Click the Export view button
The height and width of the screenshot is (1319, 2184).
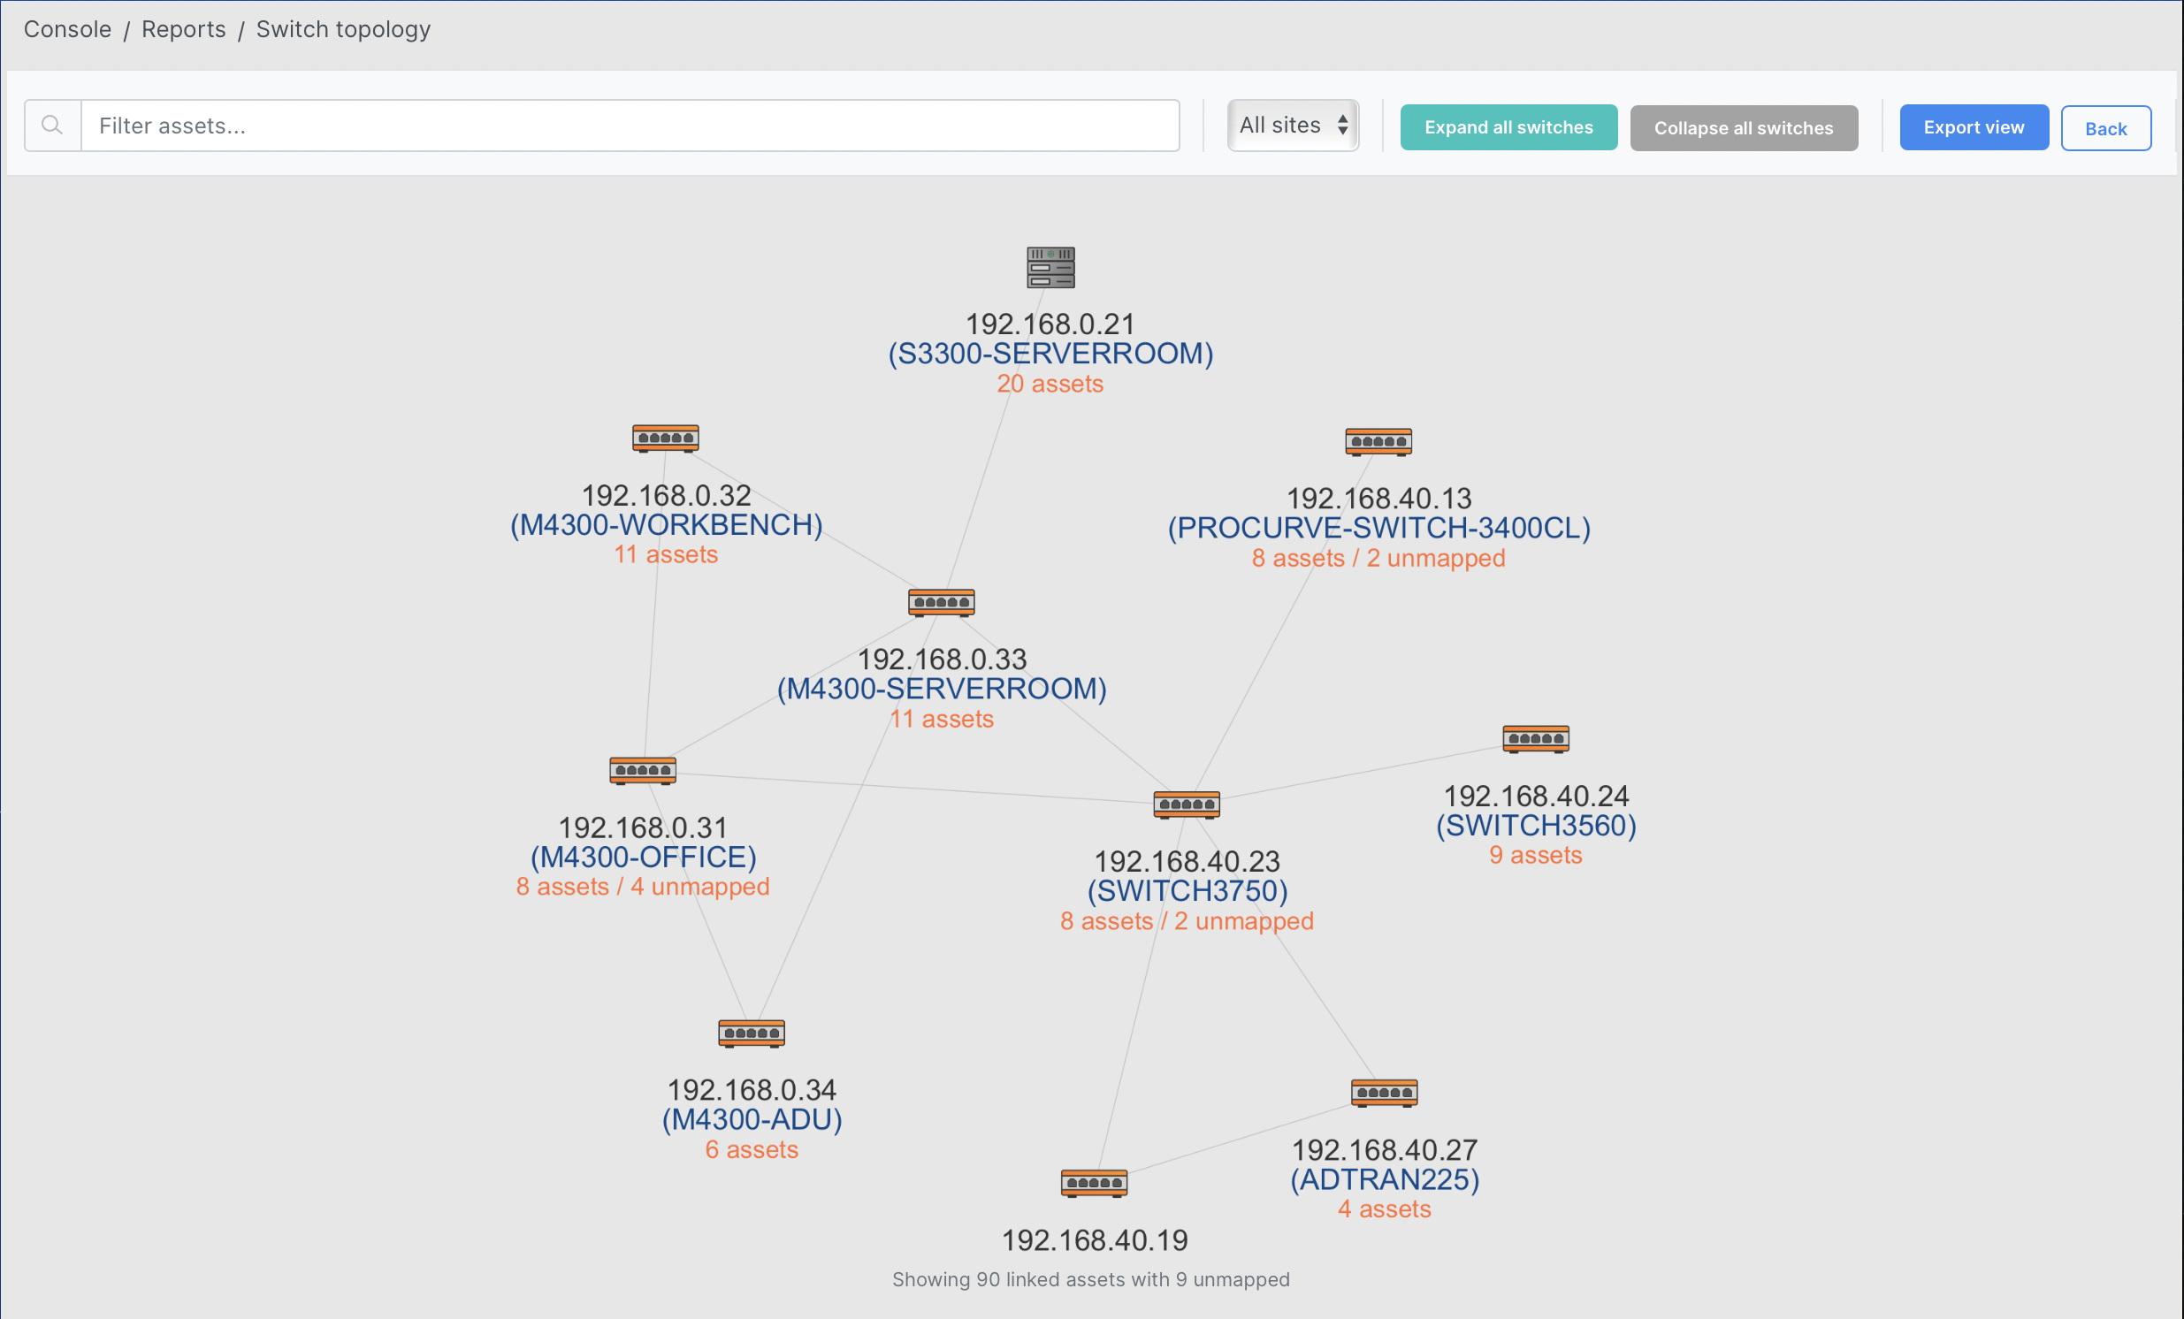[x=1973, y=127]
